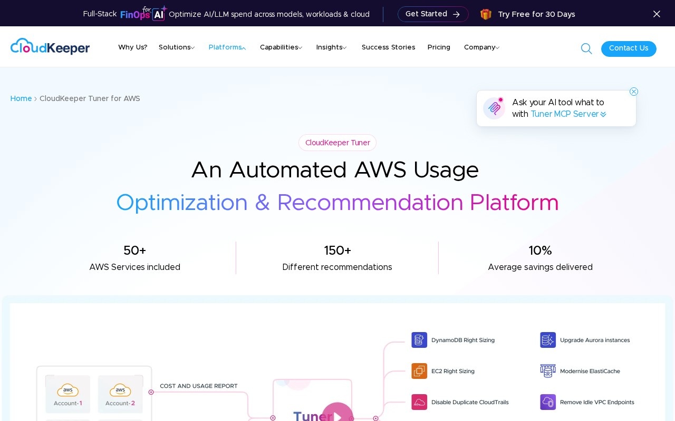
Task: Click the EC2 Right Sizing icon
Action: tap(419, 371)
